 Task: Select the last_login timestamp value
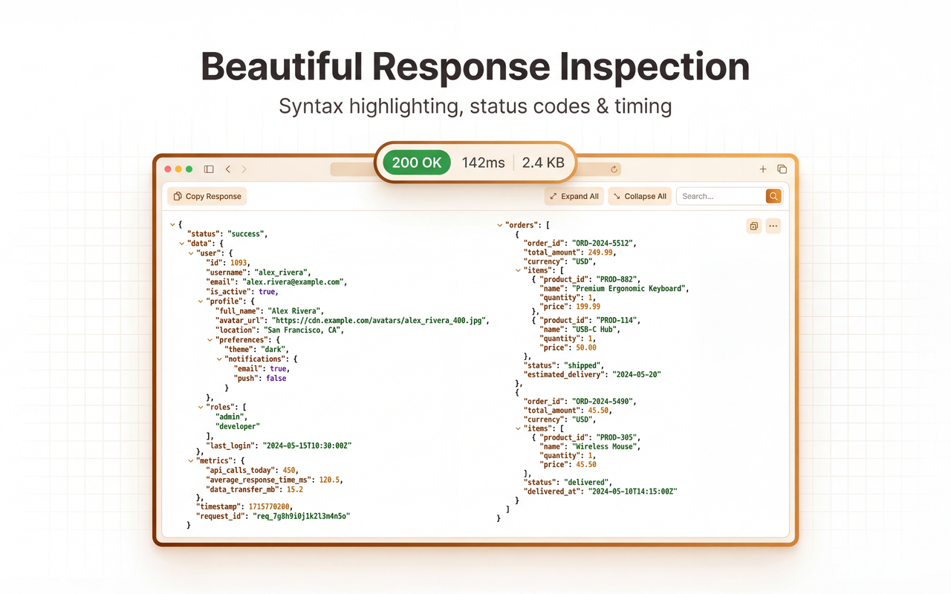coord(307,446)
